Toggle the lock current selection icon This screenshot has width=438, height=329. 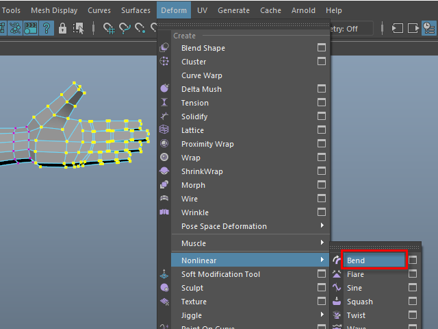pos(63,28)
